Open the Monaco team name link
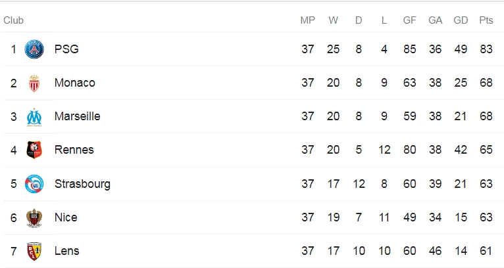The width and height of the screenshot is (504, 268). click(75, 83)
